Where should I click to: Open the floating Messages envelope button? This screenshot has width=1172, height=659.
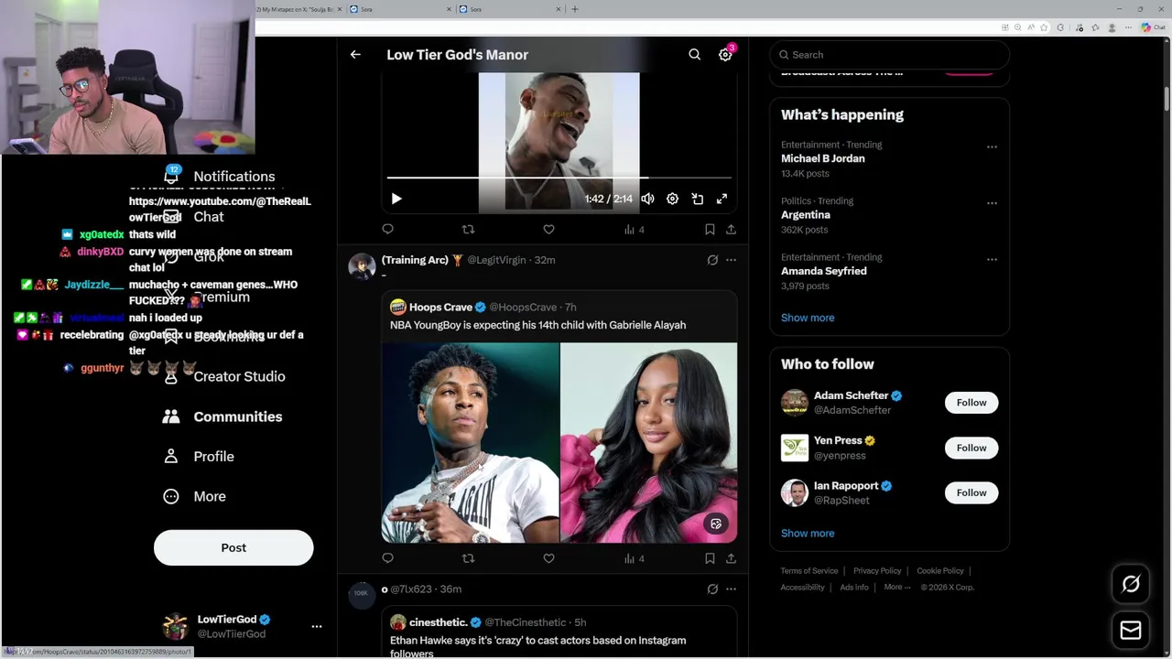pyautogui.click(x=1131, y=630)
